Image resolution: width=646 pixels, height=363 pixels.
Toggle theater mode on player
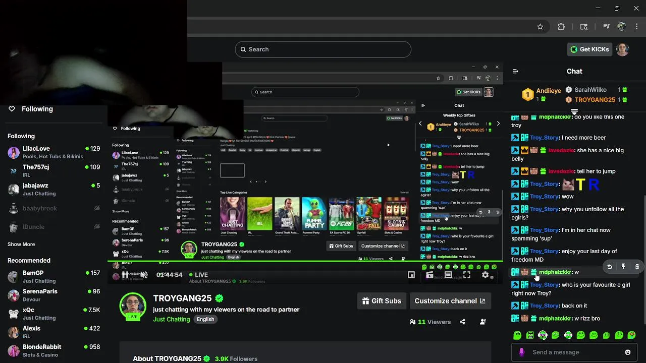(448, 275)
